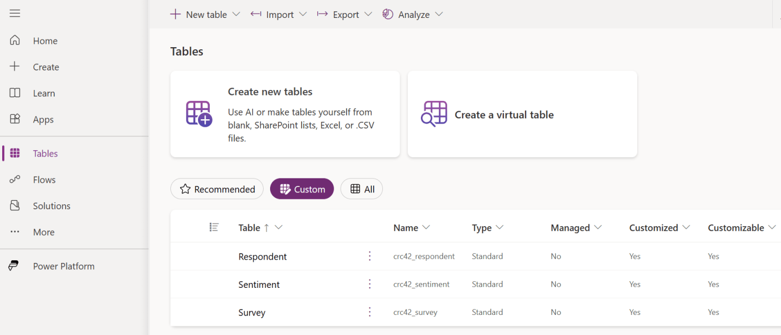This screenshot has height=335, width=781.
Task: Click the Analyze chart icon
Action: click(x=388, y=14)
